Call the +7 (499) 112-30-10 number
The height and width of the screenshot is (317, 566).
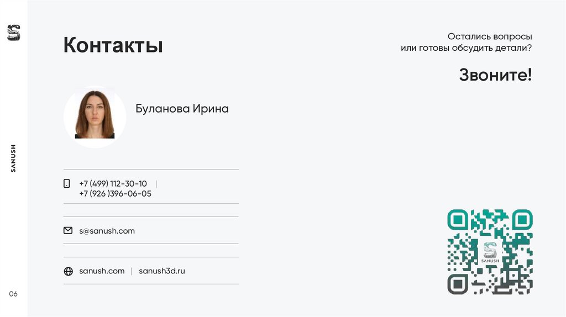coord(113,183)
